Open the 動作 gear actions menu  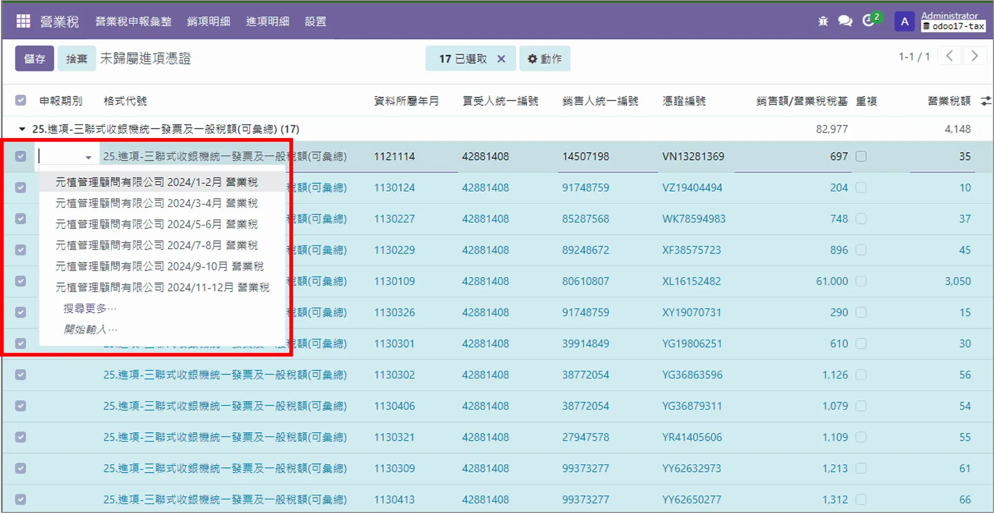(x=545, y=59)
